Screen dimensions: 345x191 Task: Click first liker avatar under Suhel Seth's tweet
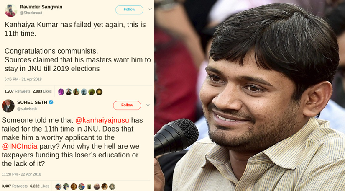[x=58, y=186]
